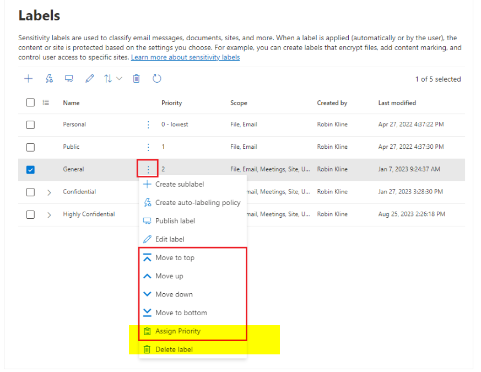The height and width of the screenshot is (372, 481).
Task: Open more options for General label
Action: tap(148, 169)
